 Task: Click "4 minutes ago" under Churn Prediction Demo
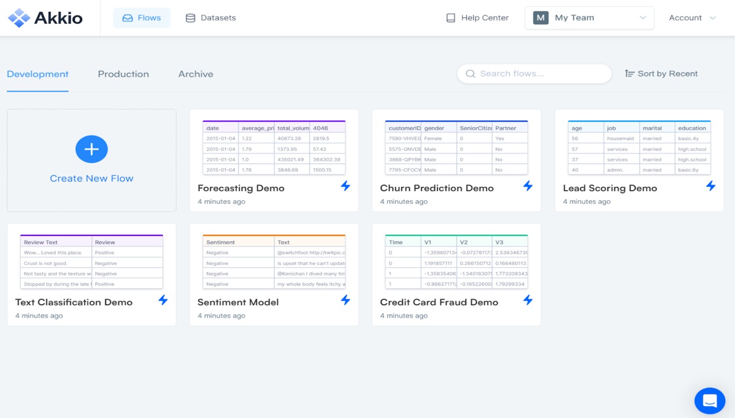tap(404, 202)
